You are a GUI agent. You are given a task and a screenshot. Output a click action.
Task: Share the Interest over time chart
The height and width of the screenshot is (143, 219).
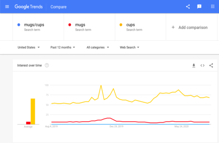[211, 65]
